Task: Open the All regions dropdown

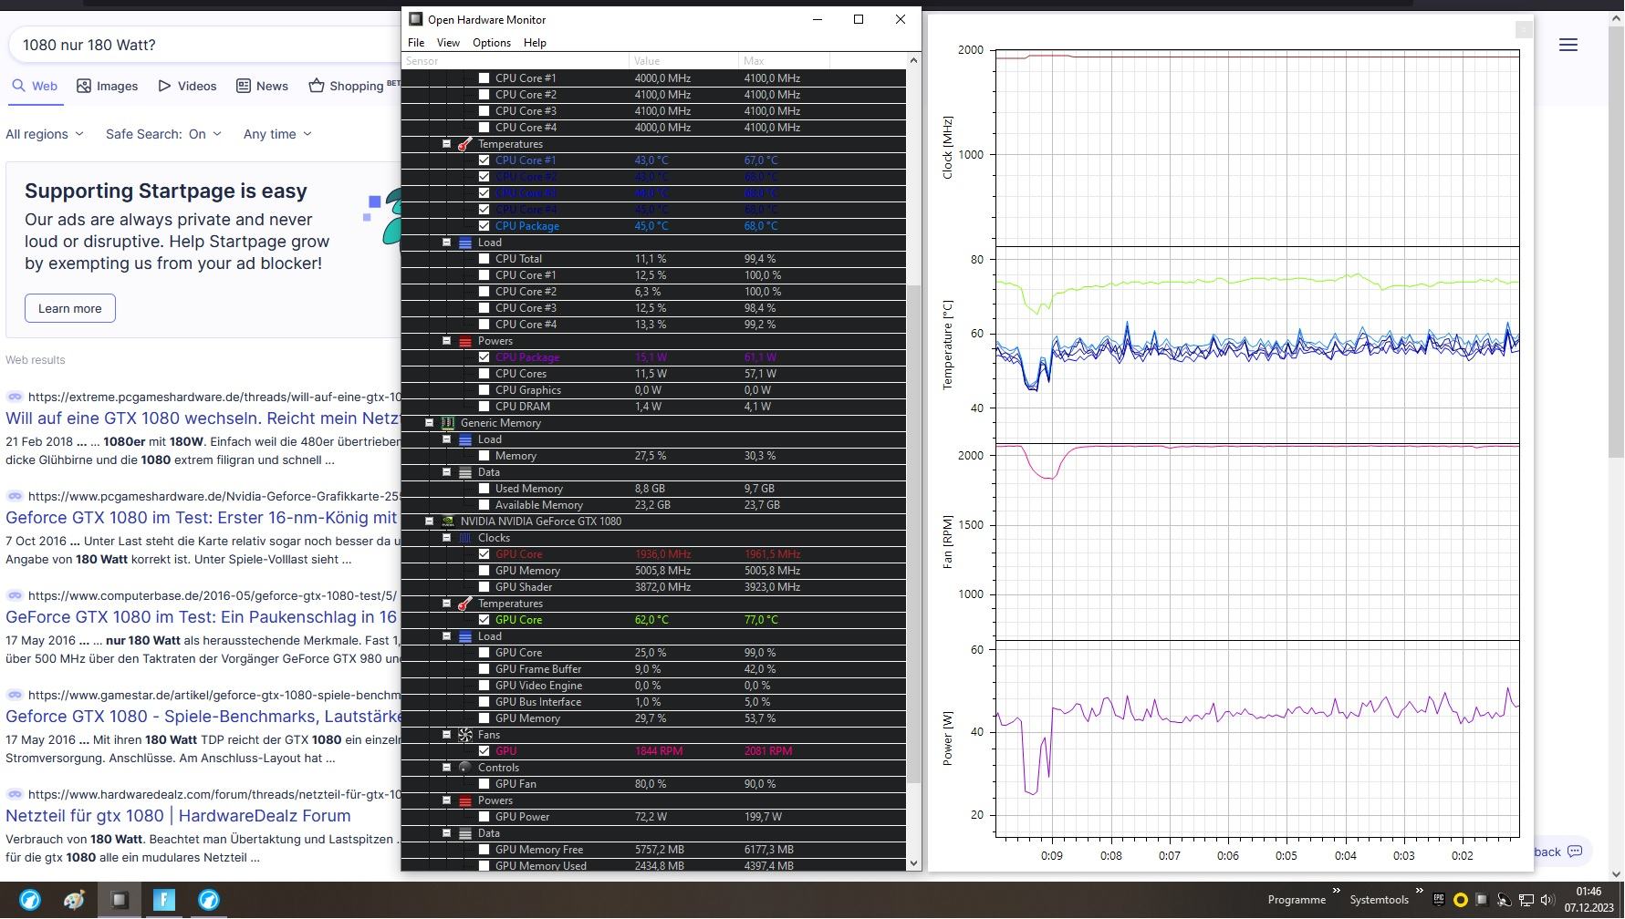Action: 45,134
